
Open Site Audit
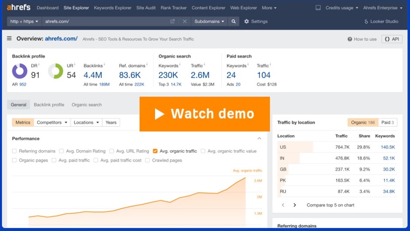pyautogui.click(x=146, y=8)
